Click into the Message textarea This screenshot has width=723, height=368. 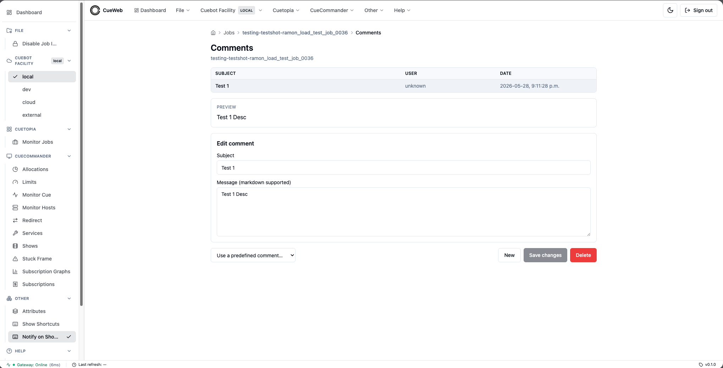pyautogui.click(x=403, y=212)
